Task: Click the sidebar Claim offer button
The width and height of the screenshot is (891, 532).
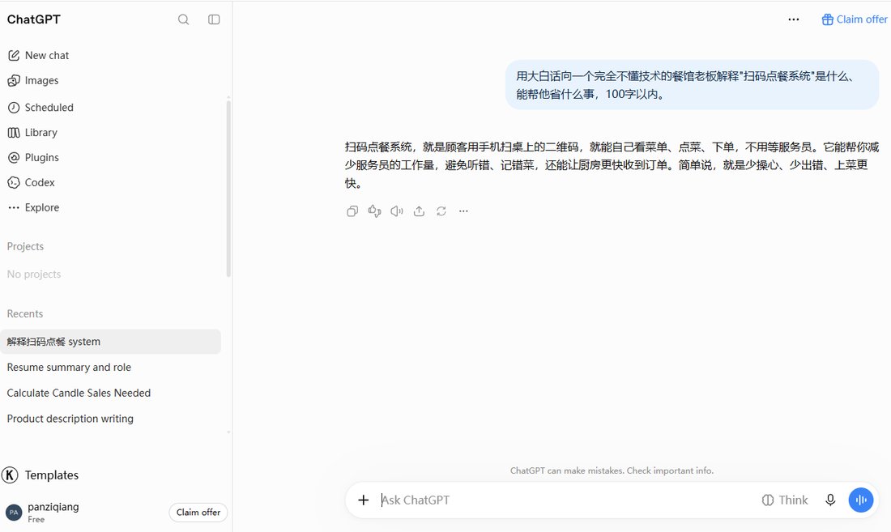Action: coord(198,512)
